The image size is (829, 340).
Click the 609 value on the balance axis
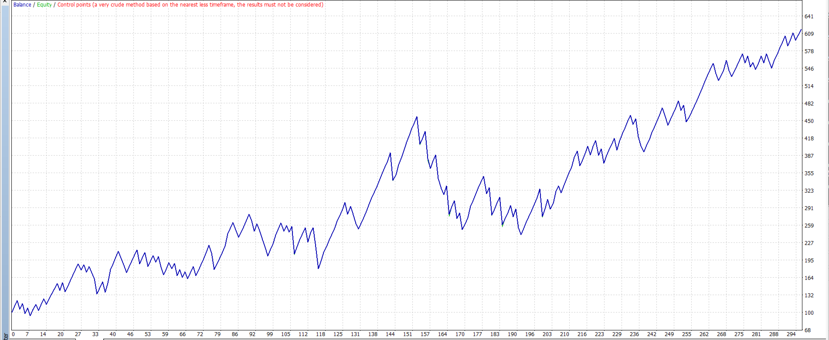pos(809,34)
